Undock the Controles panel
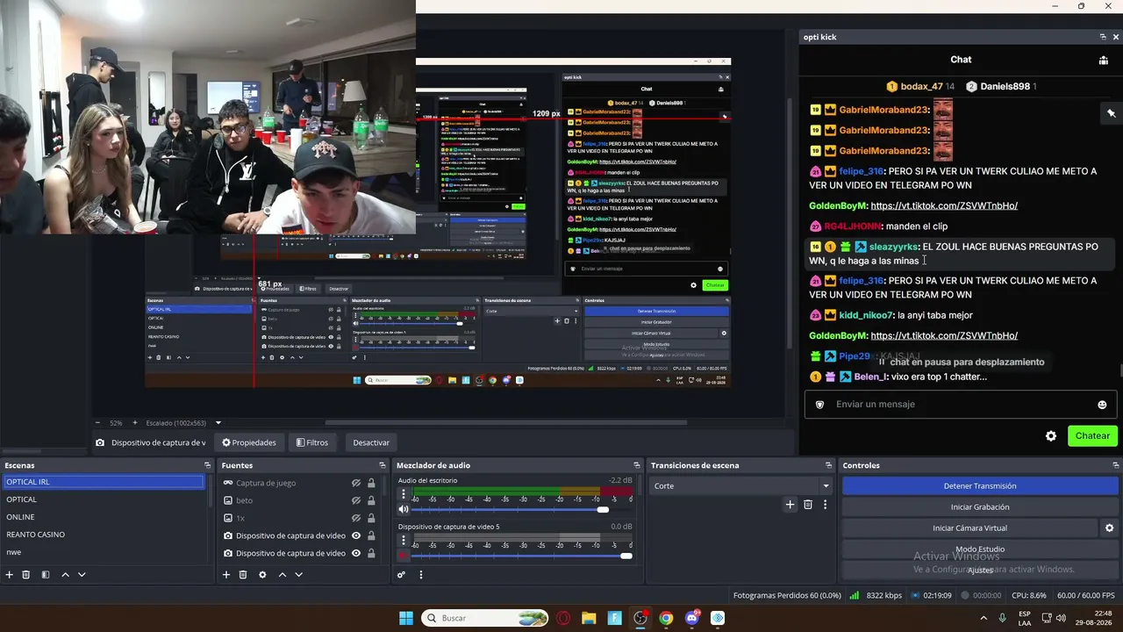The height and width of the screenshot is (632, 1123). [x=1114, y=465]
